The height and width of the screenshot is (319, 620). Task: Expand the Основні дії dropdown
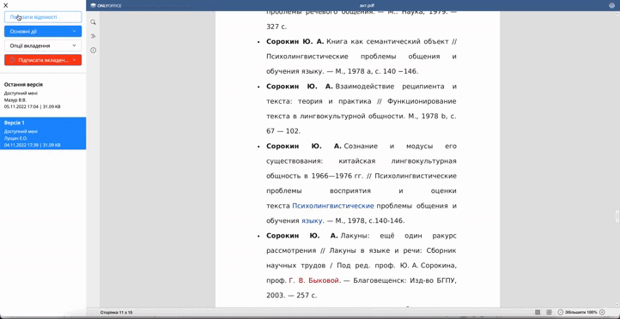[43, 31]
